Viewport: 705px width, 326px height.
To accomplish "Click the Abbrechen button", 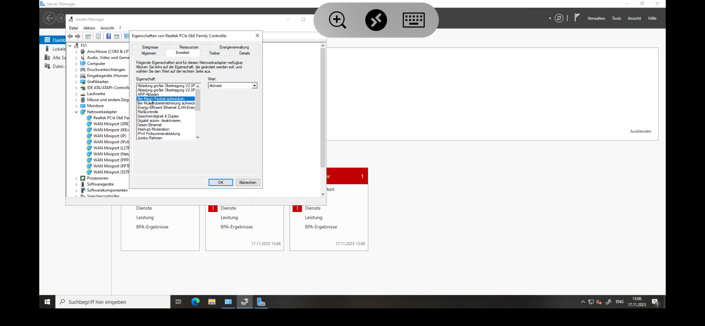I will pyautogui.click(x=248, y=183).
